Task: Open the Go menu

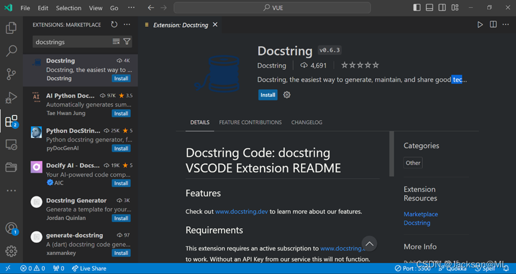Action: (114, 8)
